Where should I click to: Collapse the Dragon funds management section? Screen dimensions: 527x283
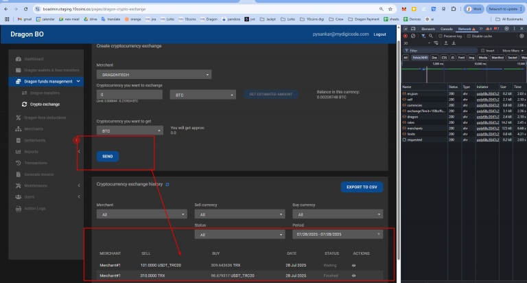(46, 82)
